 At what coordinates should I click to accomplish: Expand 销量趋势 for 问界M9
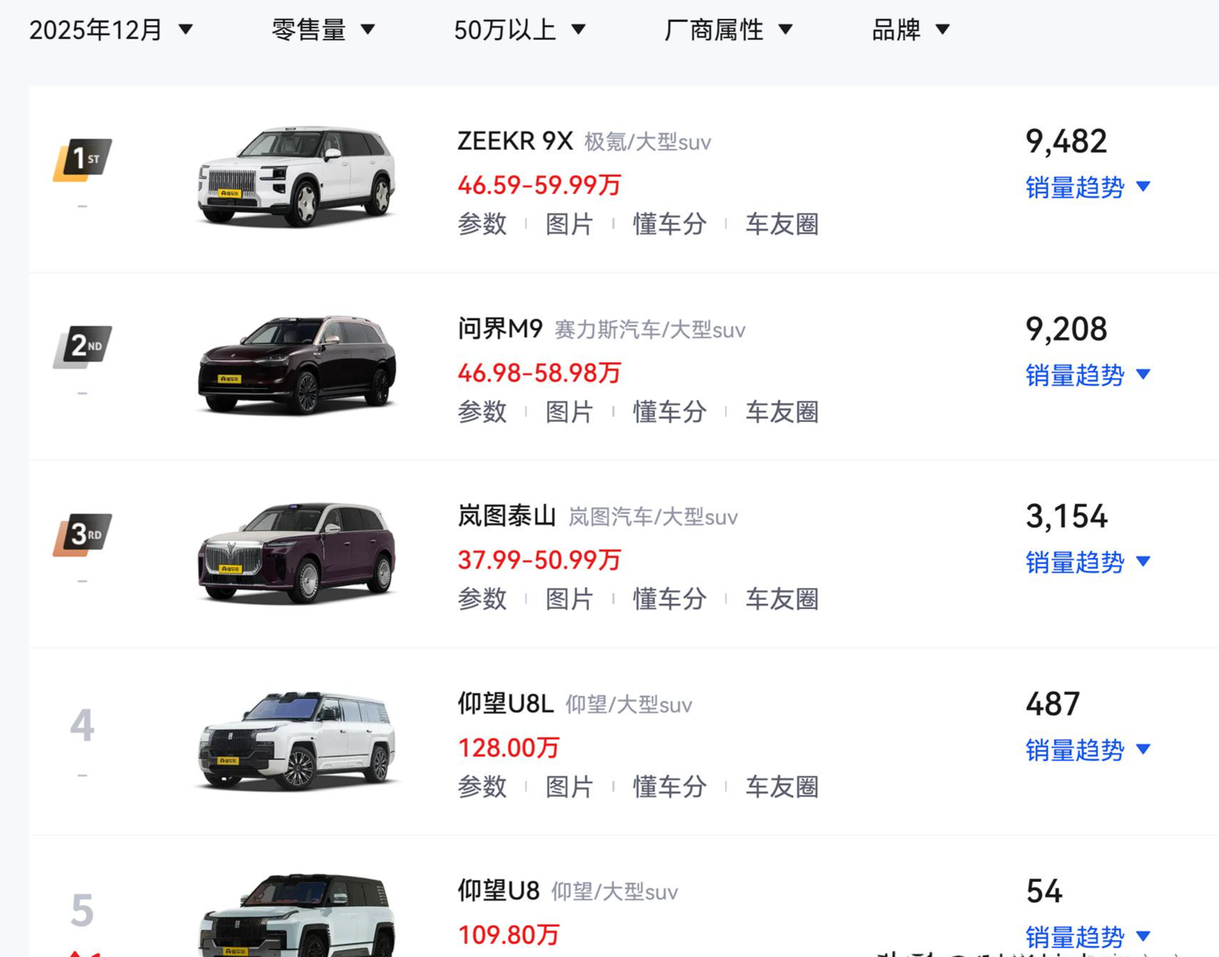point(1087,375)
